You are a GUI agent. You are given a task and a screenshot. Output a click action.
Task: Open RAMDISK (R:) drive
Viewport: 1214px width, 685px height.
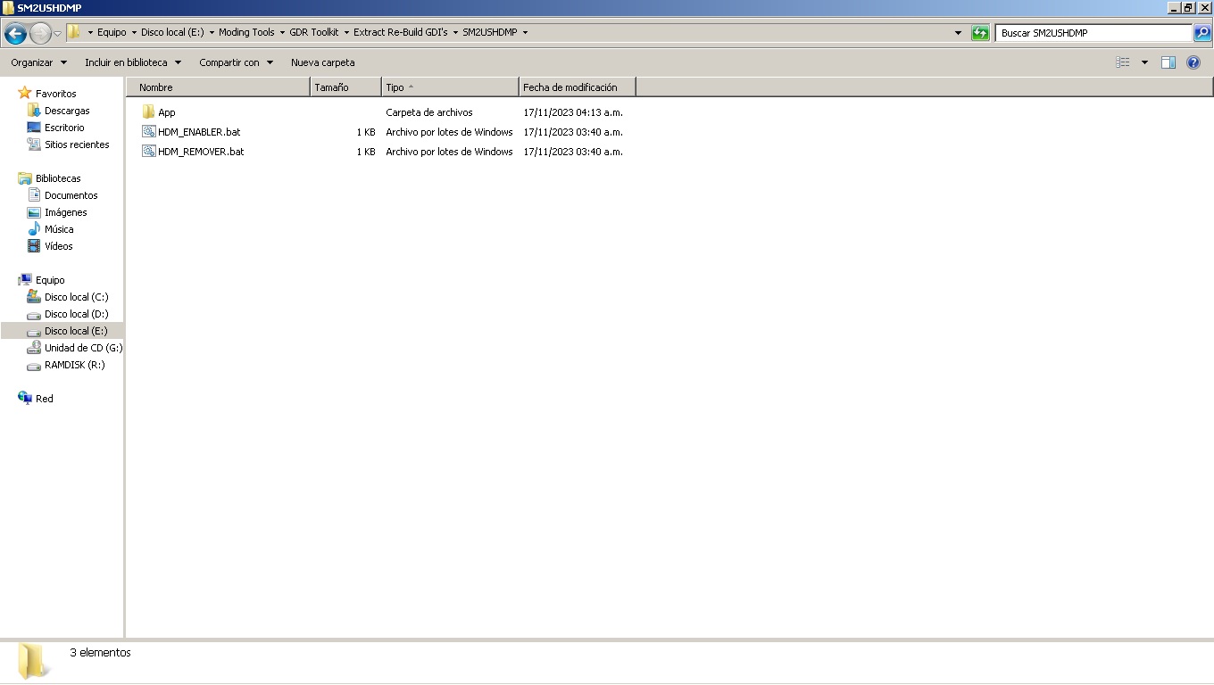click(x=75, y=365)
